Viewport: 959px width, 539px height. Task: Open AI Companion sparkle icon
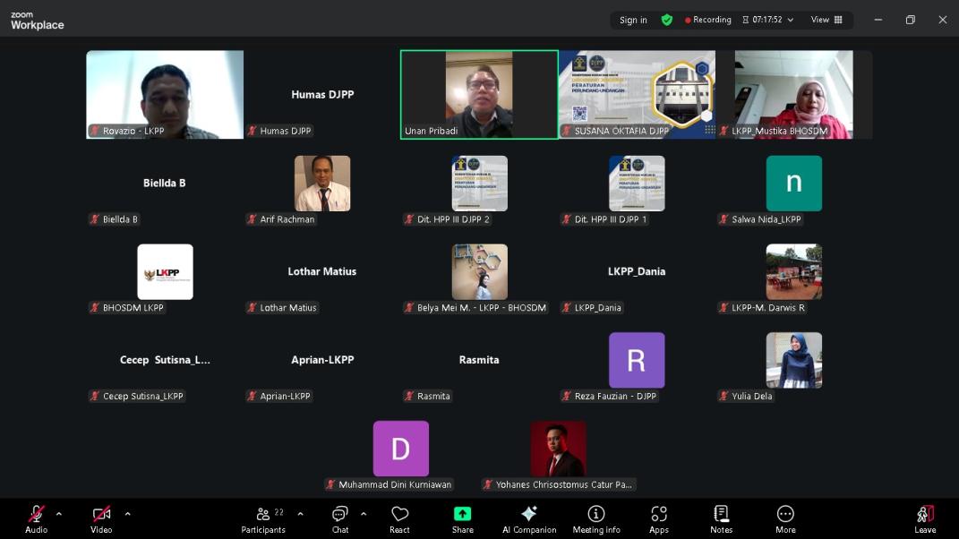point(529,514)
